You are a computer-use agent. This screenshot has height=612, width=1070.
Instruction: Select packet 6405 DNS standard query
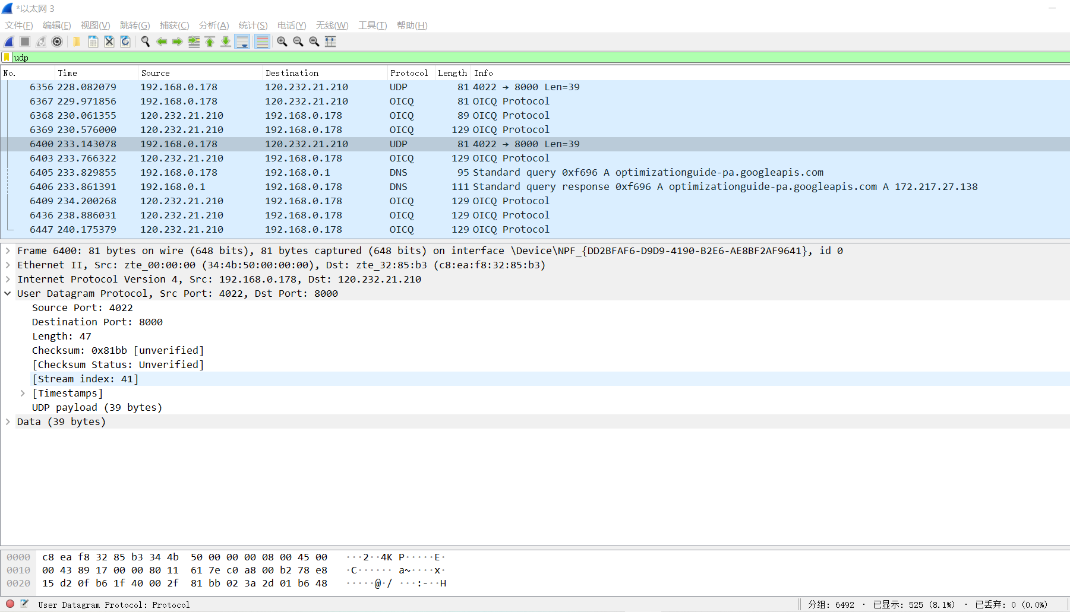click(535, 172)
